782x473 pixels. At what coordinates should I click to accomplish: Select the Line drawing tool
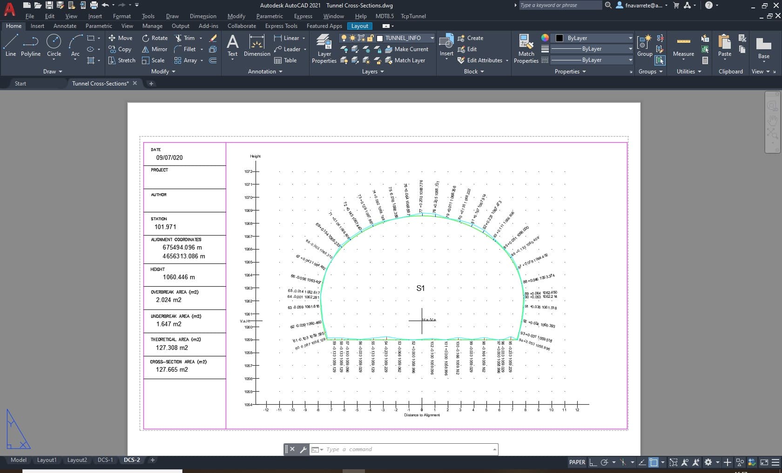[11, 46]
